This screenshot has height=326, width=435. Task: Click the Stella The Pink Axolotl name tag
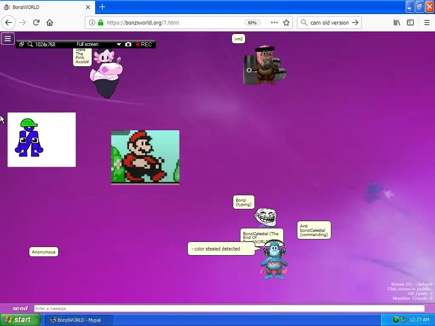click(x=82, y=57)
